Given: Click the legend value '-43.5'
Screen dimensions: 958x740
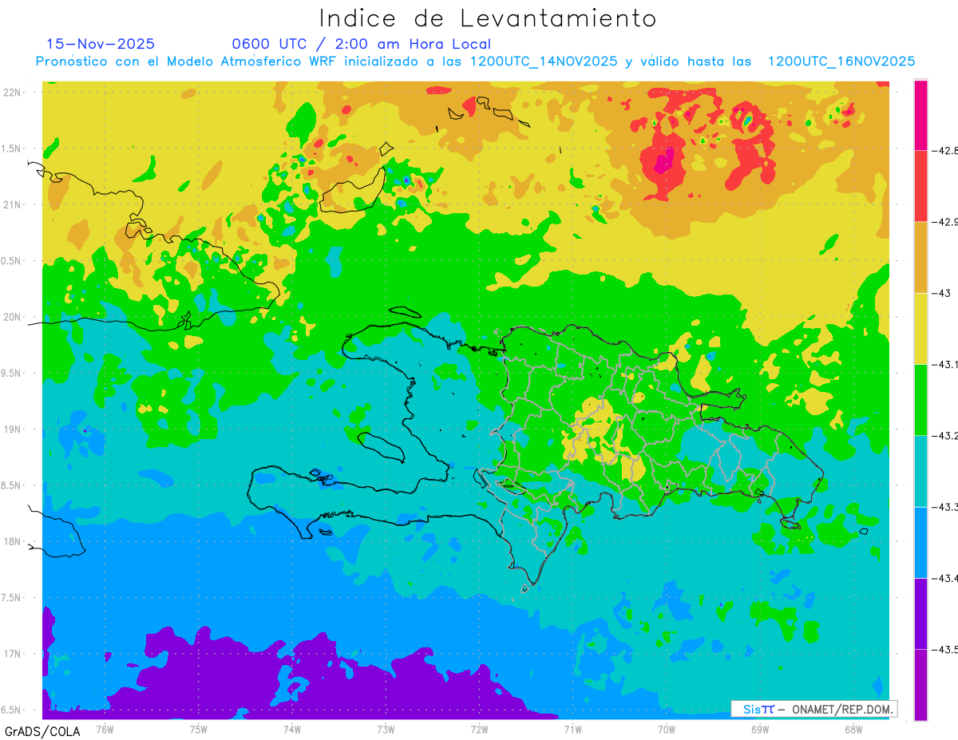Looking at the screenshot, I should (x=944, y=649).
